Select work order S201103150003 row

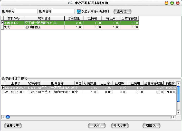point(90,88)
